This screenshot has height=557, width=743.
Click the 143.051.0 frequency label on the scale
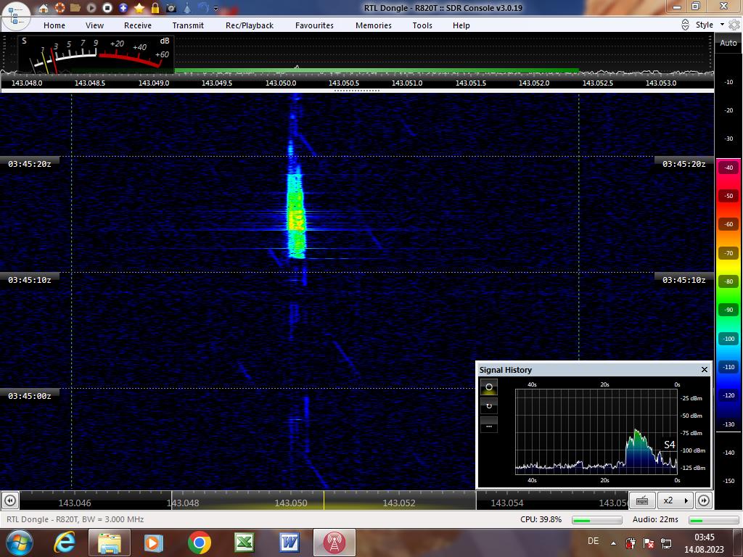407,83
